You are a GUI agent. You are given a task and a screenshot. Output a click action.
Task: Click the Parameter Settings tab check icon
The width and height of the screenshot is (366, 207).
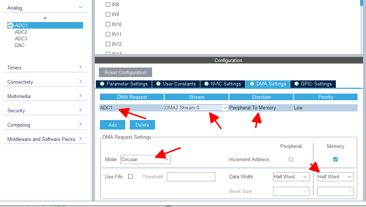coord(102,84)
